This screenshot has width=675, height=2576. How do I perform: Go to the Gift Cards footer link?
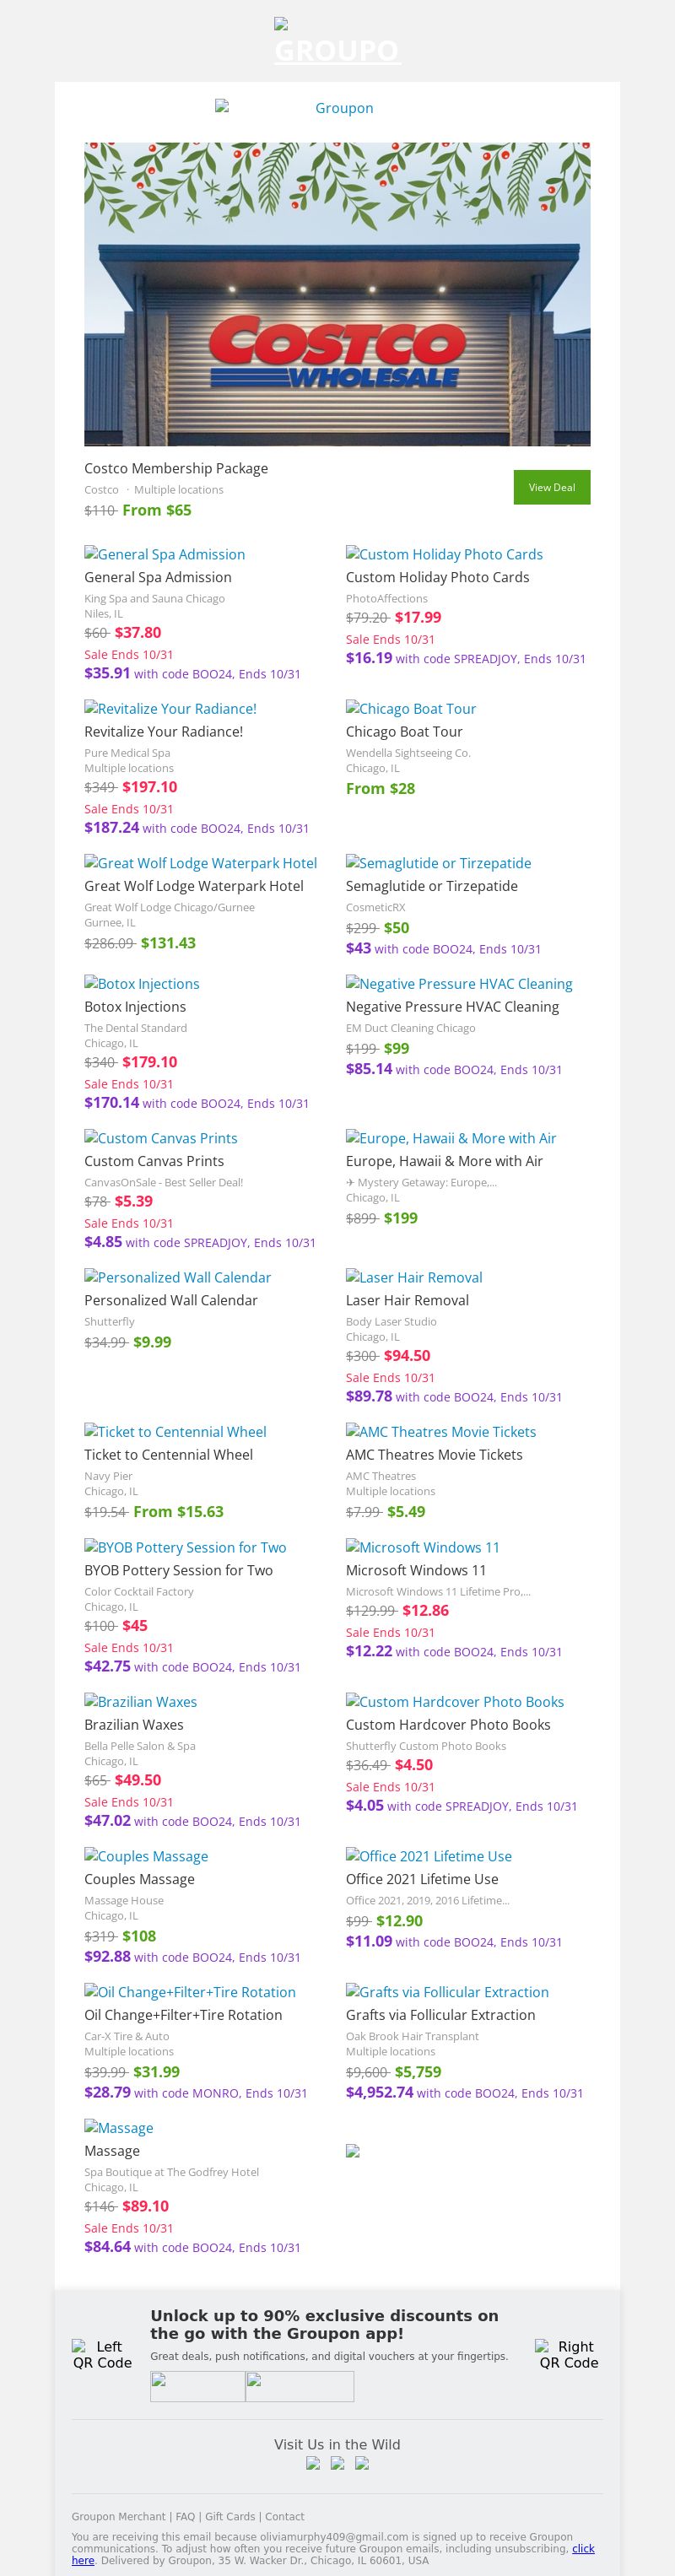click(x=230, y=2517)
